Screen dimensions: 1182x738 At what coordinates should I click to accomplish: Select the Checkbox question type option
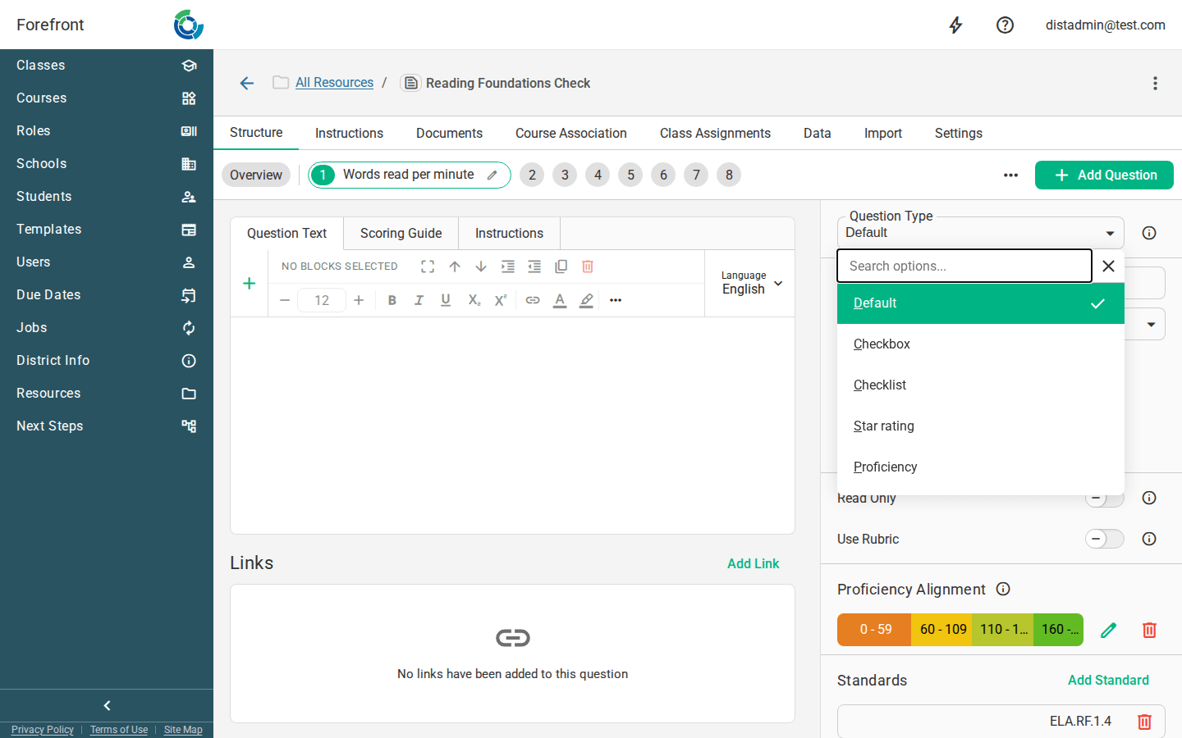point(981,344)
